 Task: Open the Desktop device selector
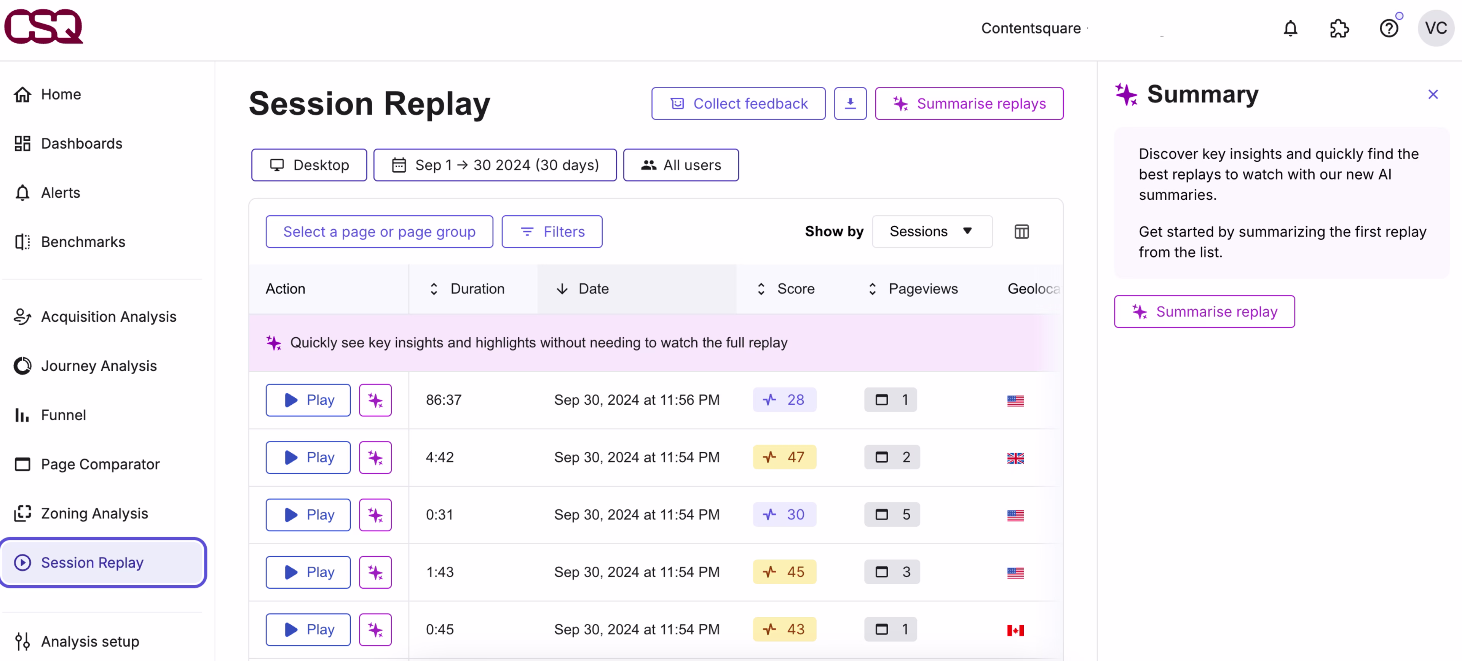point(309,165)
